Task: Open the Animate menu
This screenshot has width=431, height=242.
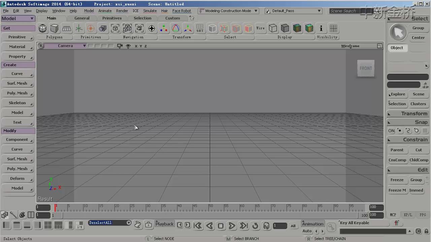Action: pyautogui.click(x=105, y=11)
